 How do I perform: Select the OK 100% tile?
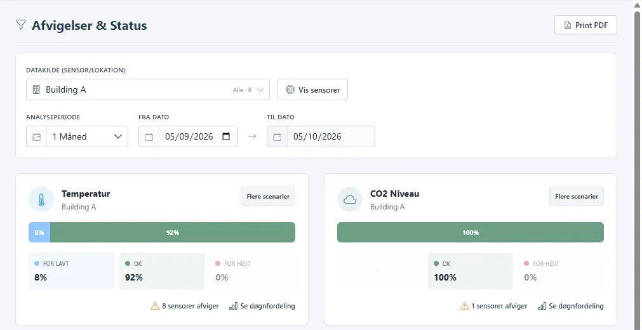[x=471, y=271]
